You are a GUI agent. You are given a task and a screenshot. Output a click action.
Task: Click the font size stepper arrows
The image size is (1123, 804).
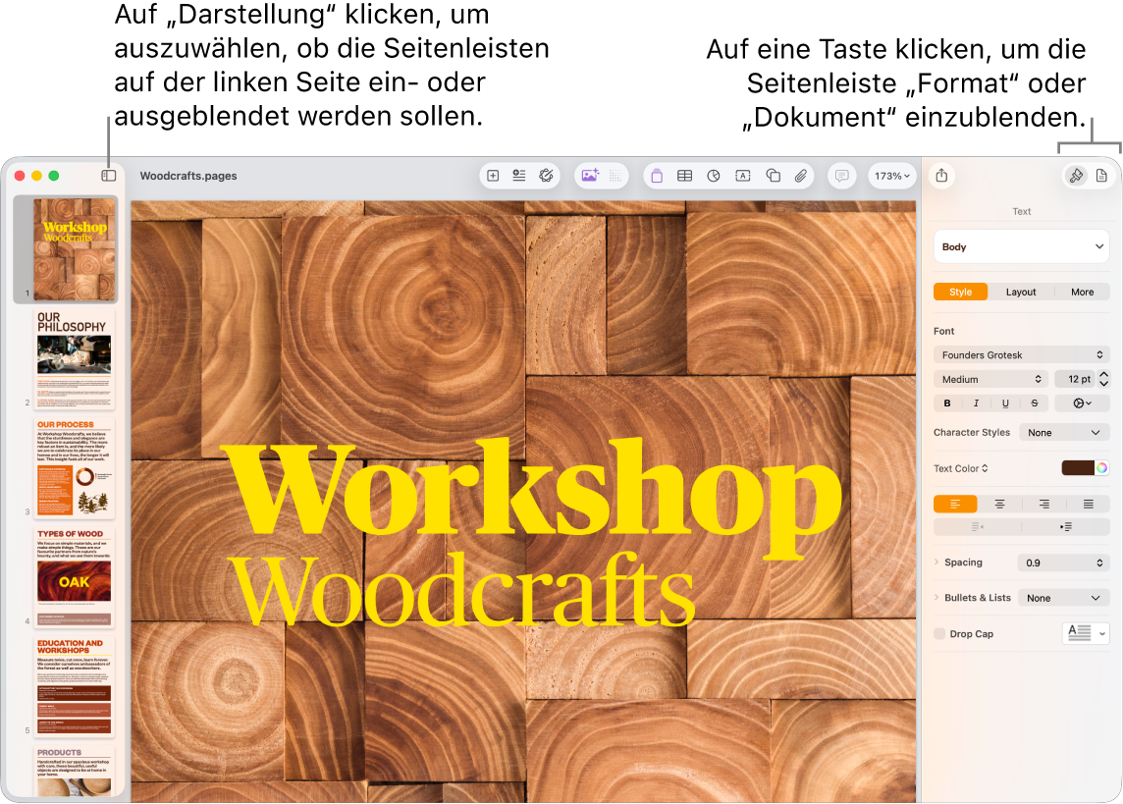(x=1103, y=379)
